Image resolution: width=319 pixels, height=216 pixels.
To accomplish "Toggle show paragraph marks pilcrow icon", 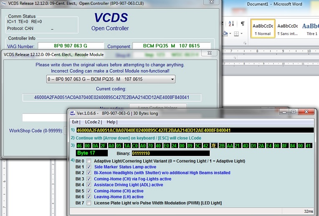I will point(243,24).
